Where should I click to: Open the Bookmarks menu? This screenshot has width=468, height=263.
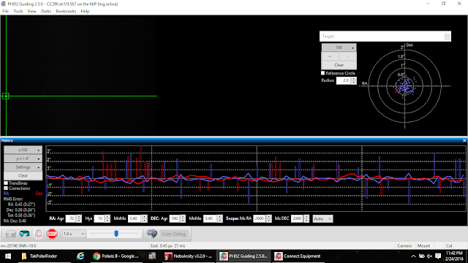click(66, 12)
